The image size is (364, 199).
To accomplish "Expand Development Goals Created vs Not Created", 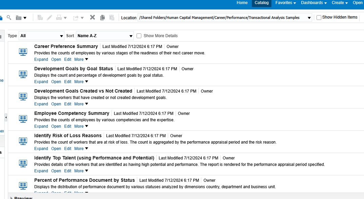I will point(41,104).
